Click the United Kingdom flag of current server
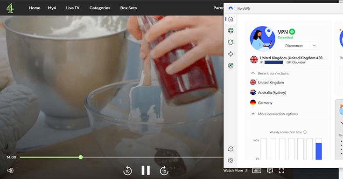 coord(254,60)
